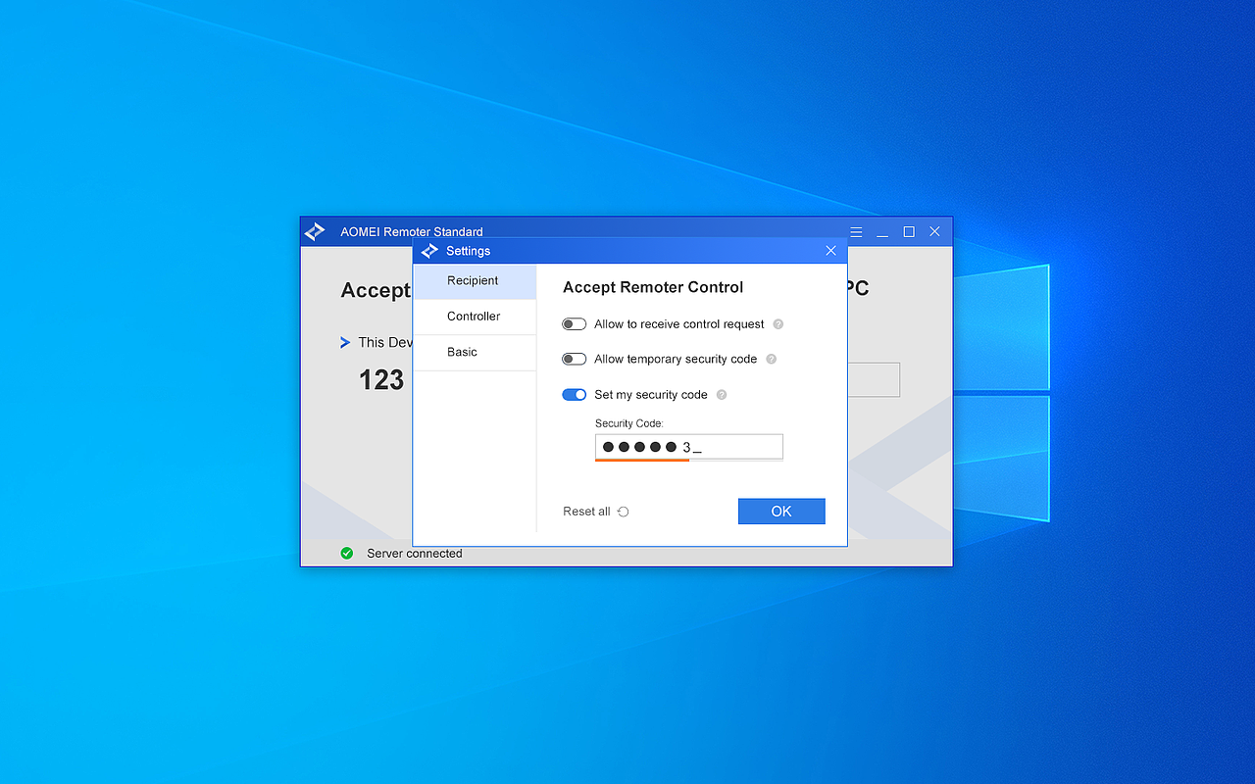The height and width of the screenshot is (784, 1255).
Task: Click the Settings dialog logo icon
Action: pos(429,251)
